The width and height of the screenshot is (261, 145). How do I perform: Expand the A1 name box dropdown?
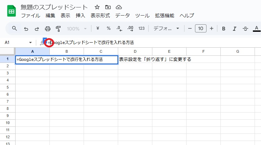(x=30, y=43)
